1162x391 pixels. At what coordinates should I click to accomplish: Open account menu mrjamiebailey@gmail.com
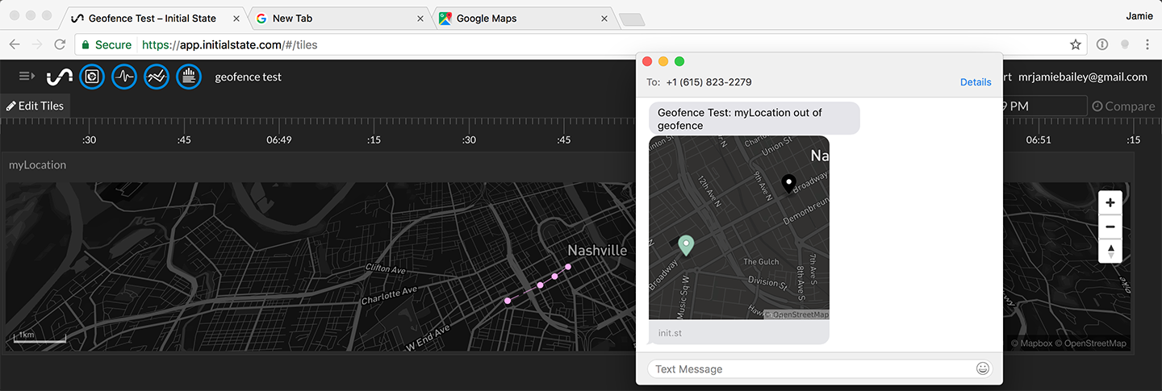click(1082, 77)
